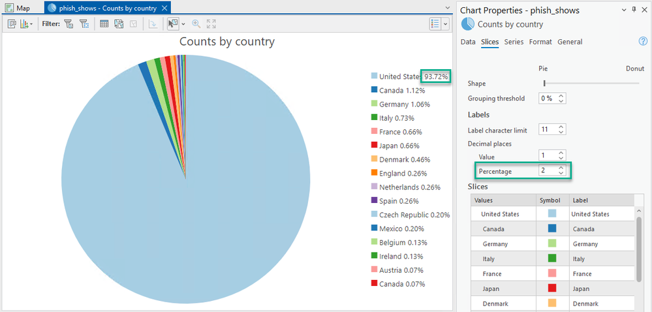This screenshot has height=312, width=652.
Task: Activate the chart selection mode tool
Action: (173, 24)
